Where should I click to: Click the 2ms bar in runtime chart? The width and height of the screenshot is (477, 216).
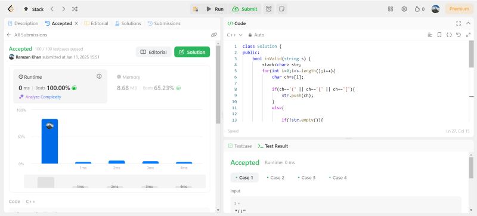(117, 162)
